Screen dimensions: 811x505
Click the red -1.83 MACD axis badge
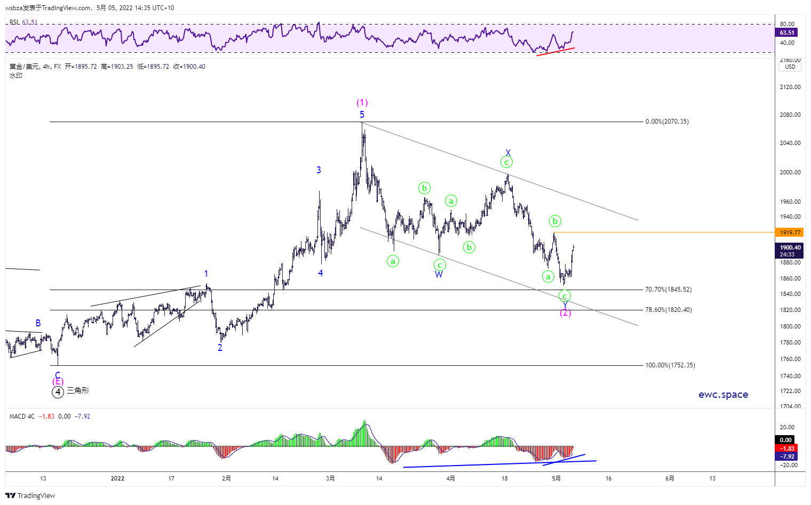(x=787, y=448)
